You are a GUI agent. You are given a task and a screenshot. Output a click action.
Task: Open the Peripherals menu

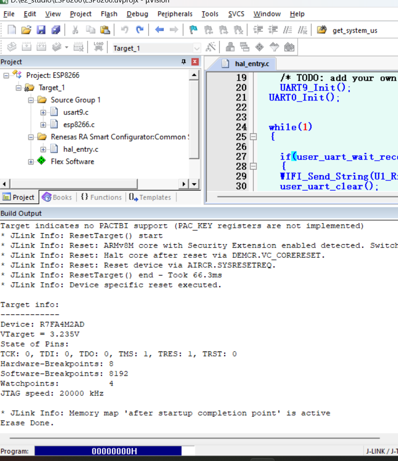point(175,14)
